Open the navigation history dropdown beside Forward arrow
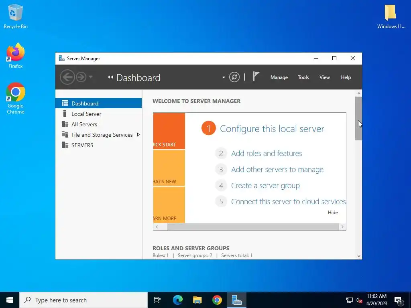Viewport: 411px width, 308px height. coord(91,77)
